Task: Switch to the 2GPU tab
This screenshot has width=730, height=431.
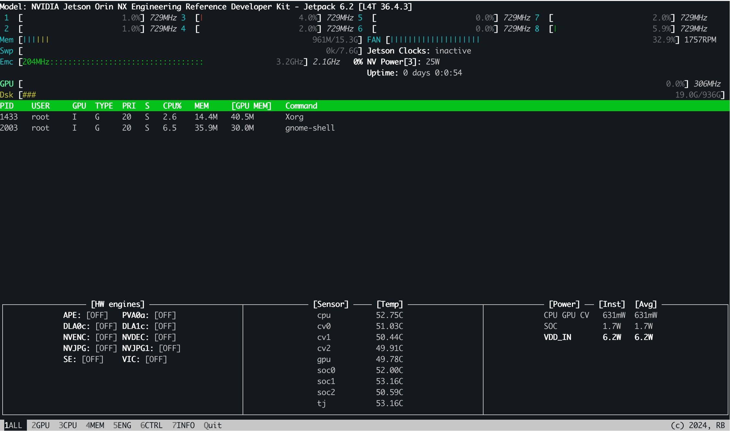Action: point(40,425)
